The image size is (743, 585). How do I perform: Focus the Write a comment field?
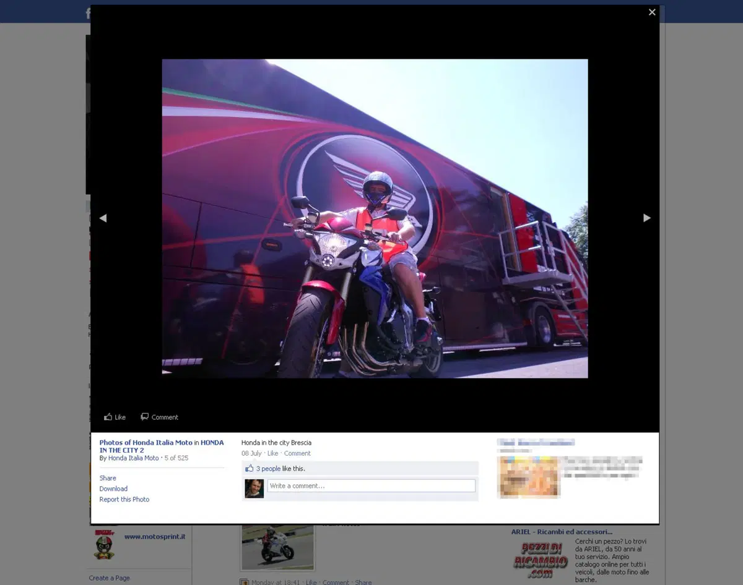point(371,486)
